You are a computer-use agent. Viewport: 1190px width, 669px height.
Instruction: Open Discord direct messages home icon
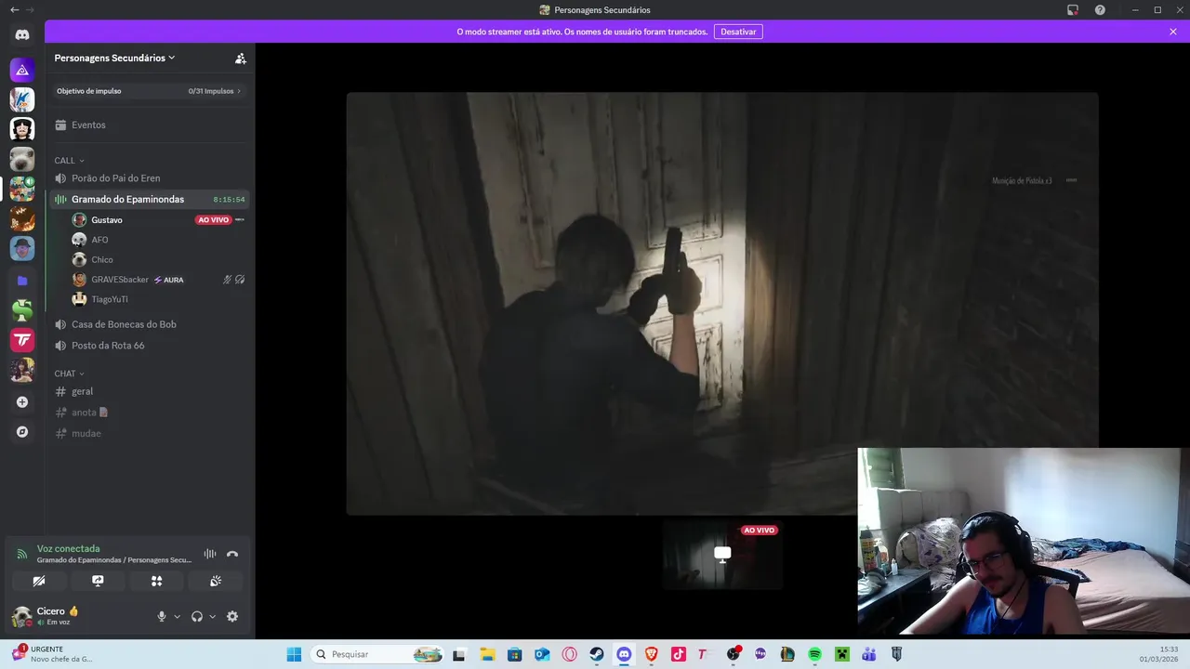pos(22,34)
